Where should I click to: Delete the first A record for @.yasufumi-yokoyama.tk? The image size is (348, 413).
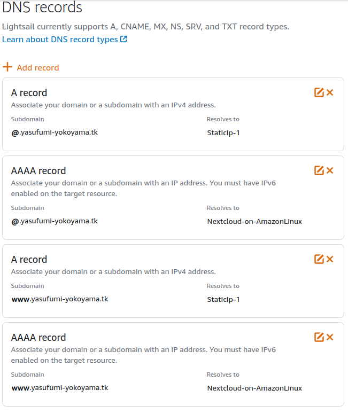coord(330,92)
